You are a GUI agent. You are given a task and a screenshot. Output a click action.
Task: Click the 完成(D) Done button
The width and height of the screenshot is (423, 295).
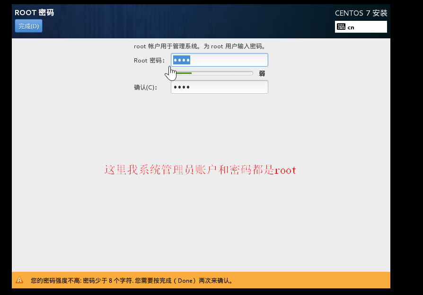click(x=28, y=26)
